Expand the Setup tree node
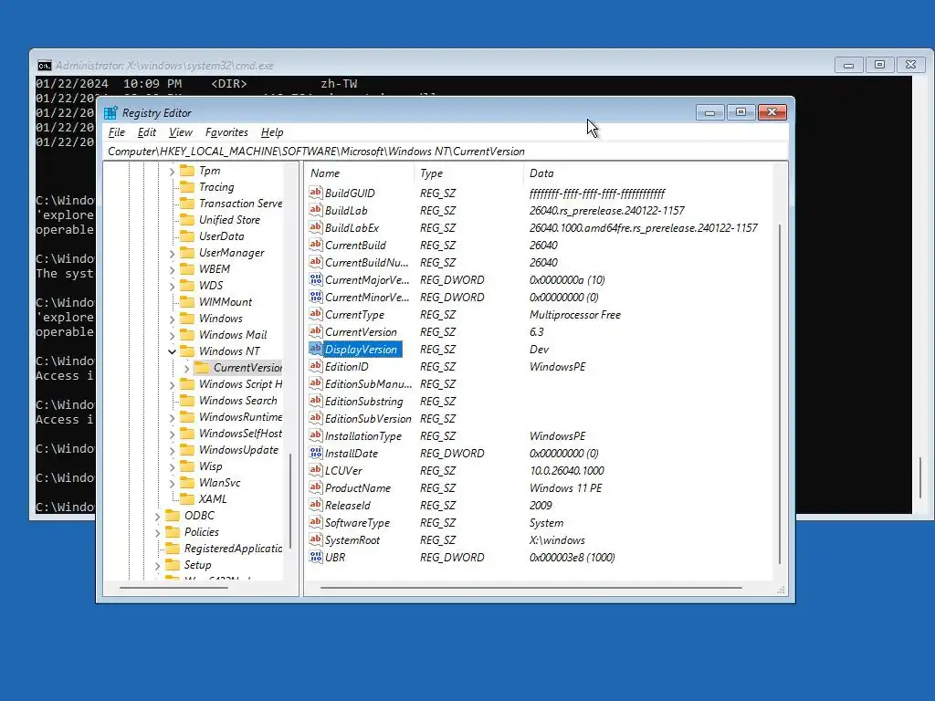 [157, 565]
